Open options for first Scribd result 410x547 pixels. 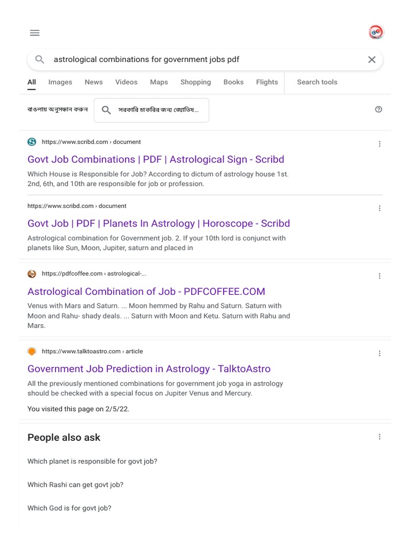point(380,144)
